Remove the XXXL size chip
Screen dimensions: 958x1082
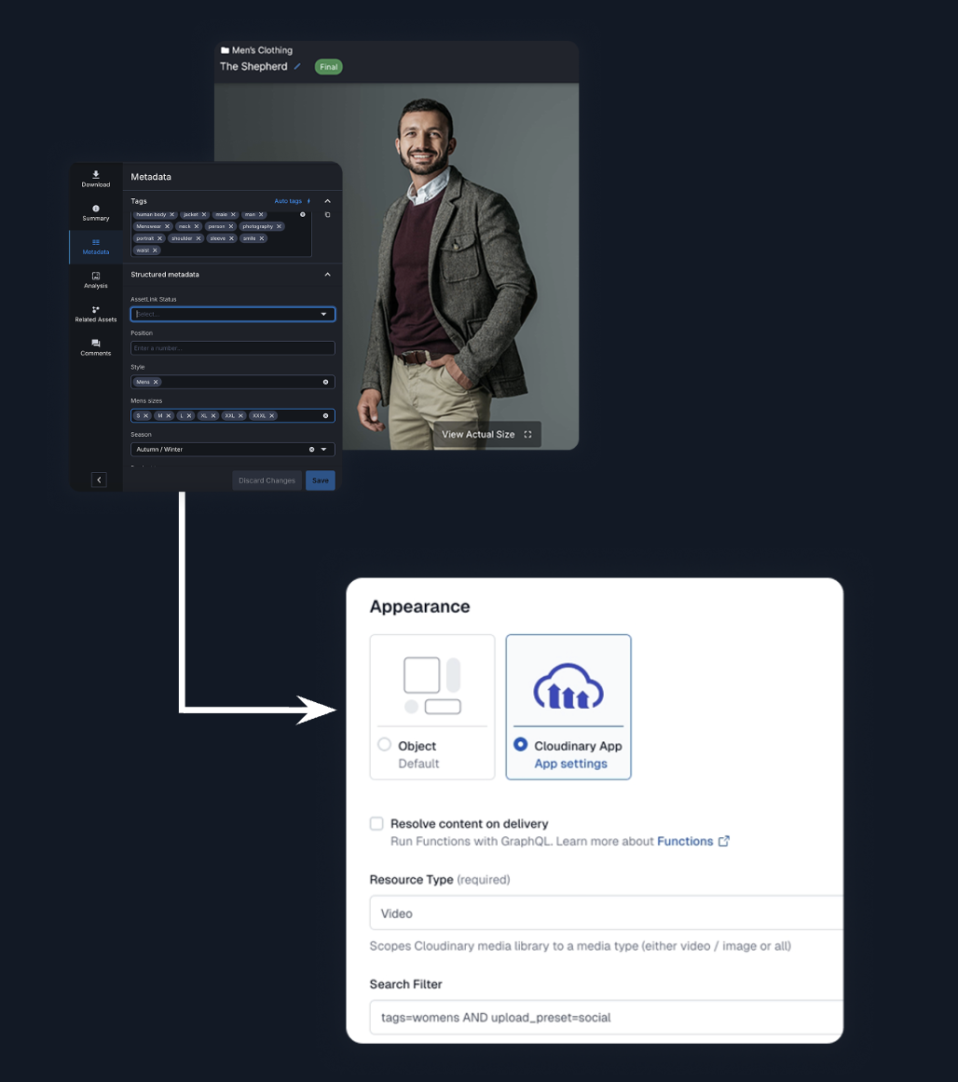pos(271,415)
